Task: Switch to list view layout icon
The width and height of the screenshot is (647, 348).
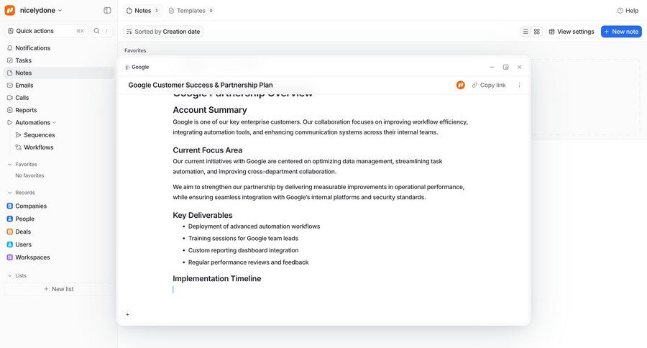Action: point(526,32)
